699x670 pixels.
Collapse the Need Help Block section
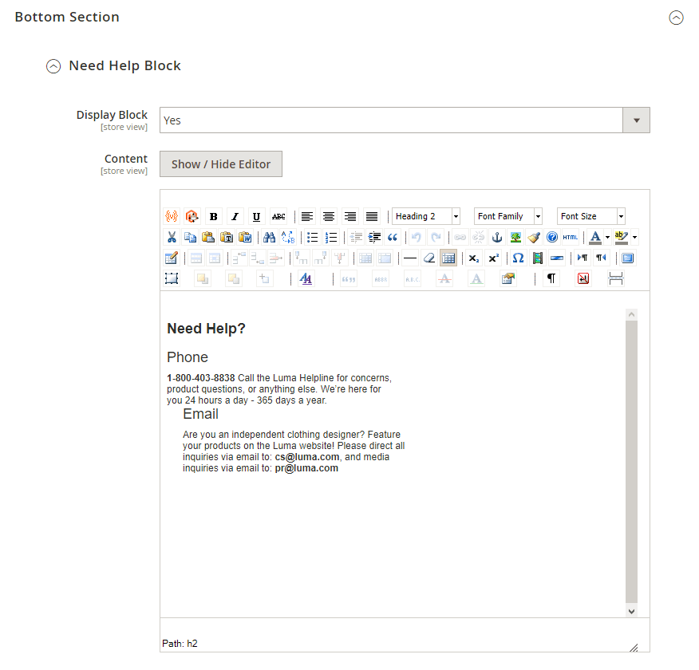[53, 66]
